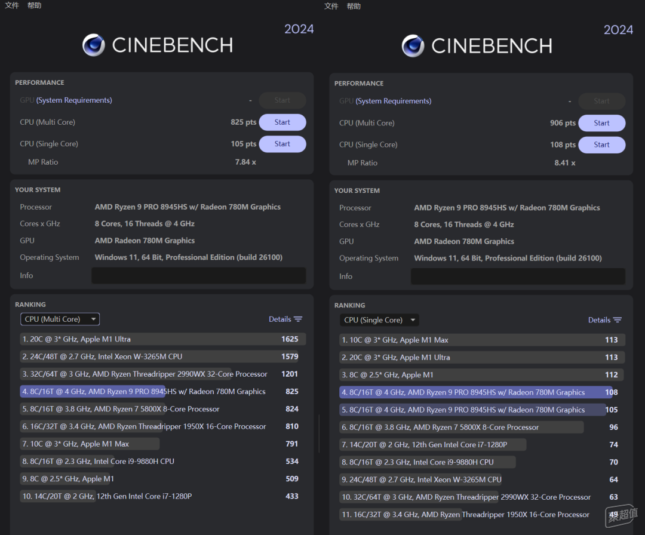Click Details filter icon in left ranking
645x535 pixels.
click(298, 319)
